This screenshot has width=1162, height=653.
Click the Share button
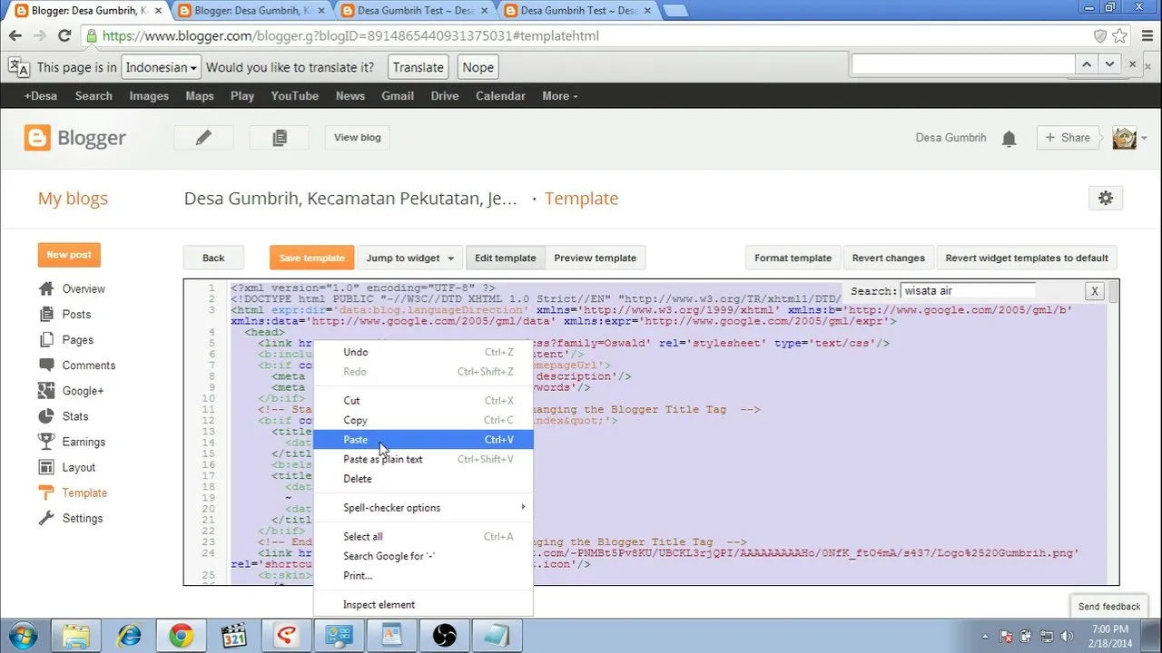1068,138
